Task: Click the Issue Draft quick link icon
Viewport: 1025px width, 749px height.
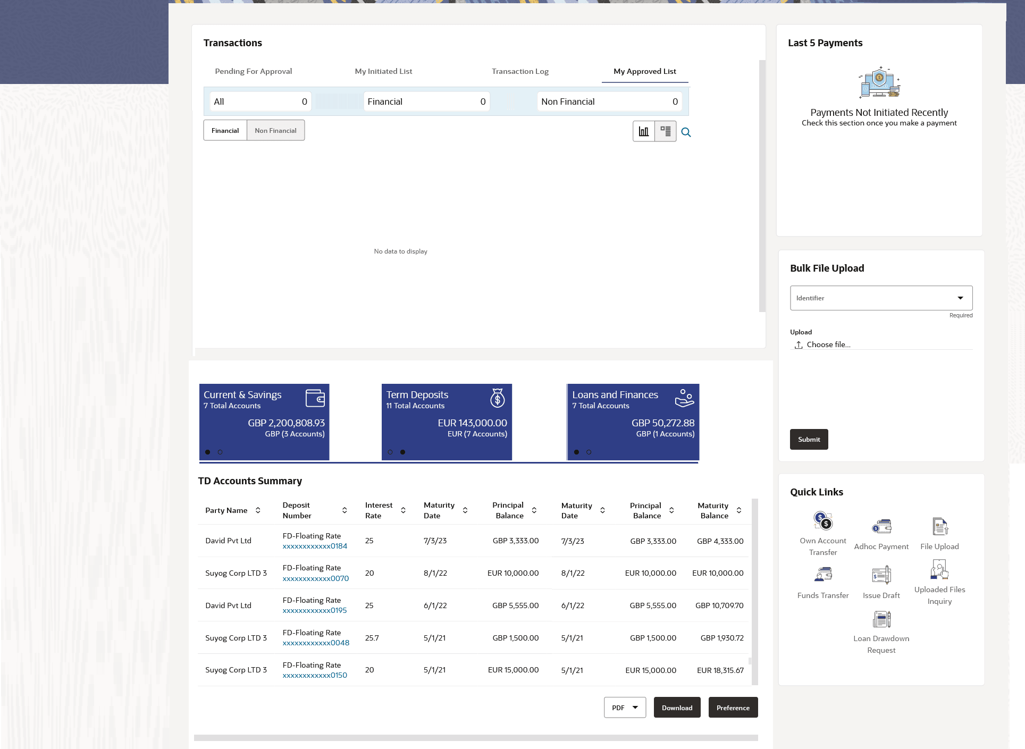Action: [881, 575]
